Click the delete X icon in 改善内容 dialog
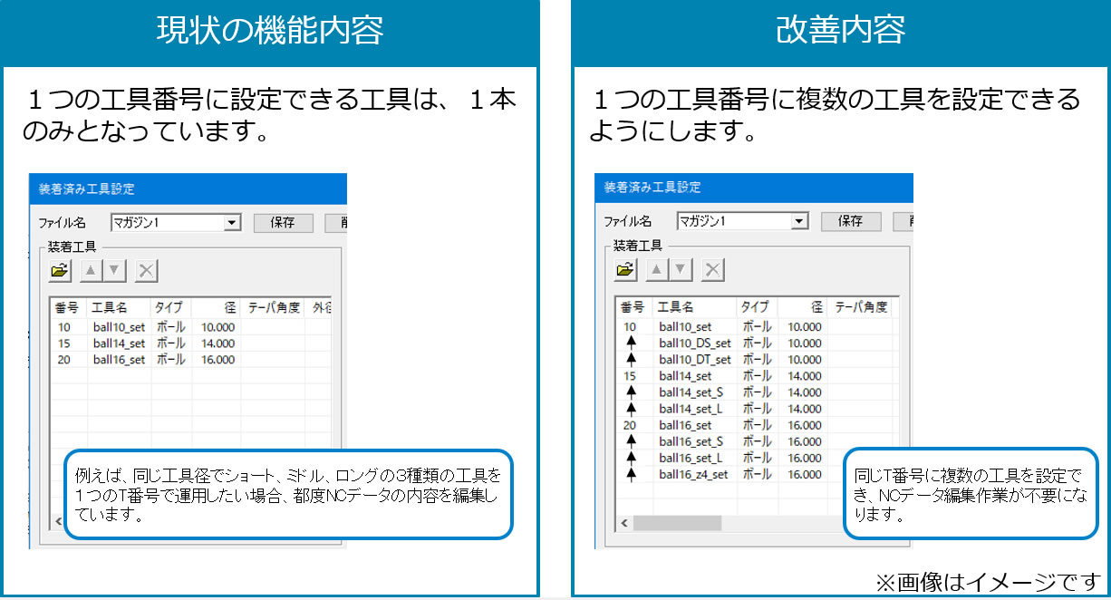Viewport: 1111px width, 600px height. pyautogui.click(x=713, y=269)
